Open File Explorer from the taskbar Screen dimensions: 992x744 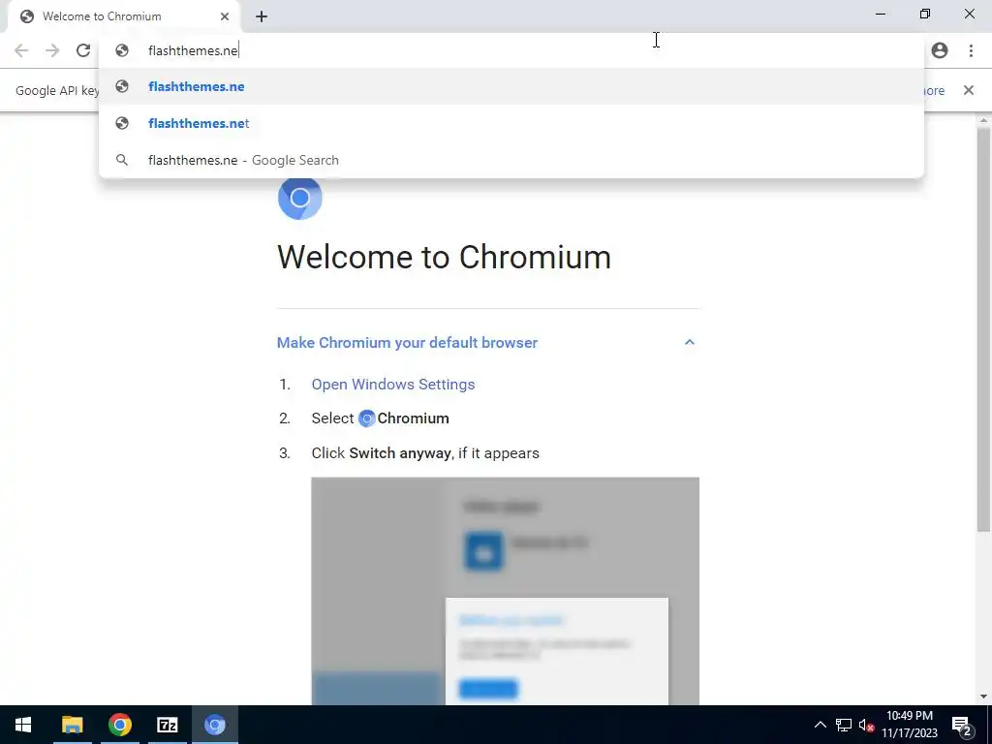tap(72, 725)
